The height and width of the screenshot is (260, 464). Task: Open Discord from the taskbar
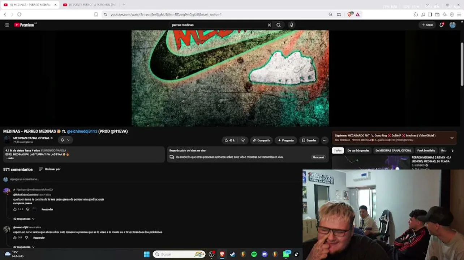pos(265,254)
